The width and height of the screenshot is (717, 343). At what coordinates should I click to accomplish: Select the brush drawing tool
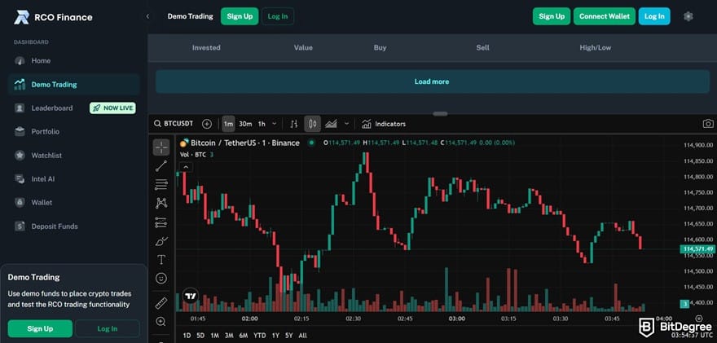[161, 241]
